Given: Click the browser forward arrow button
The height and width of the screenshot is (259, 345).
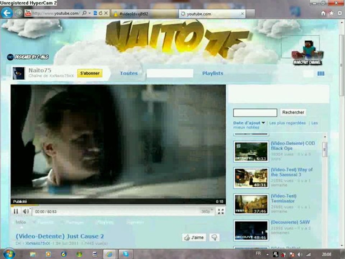Looking at the screenshot, I should click(19, 13).
